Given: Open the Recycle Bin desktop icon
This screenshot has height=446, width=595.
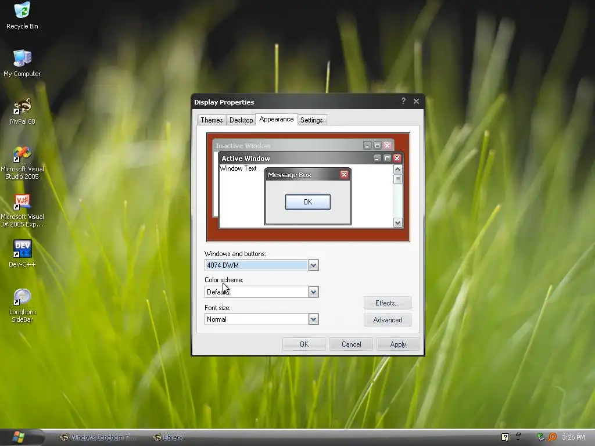Looking at the screenshot, I should point(22,15).
